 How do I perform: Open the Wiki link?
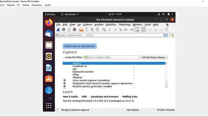click(84, 97)
